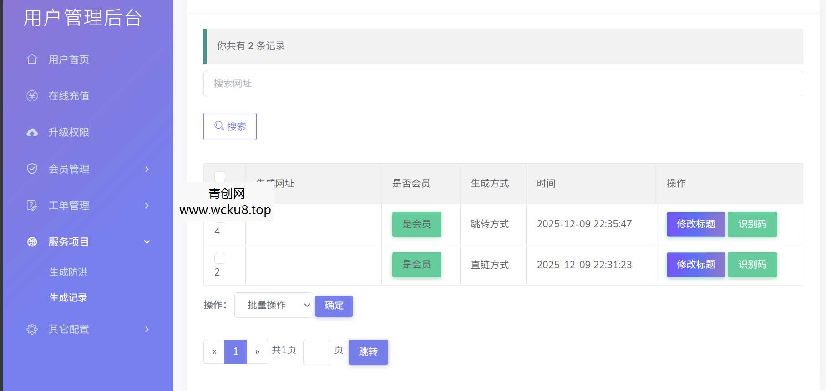The width and height of the screenshot is (826, 391).
Task: Click 是会员 badge in 直链方式 row
Action: (x=417, y=265)
